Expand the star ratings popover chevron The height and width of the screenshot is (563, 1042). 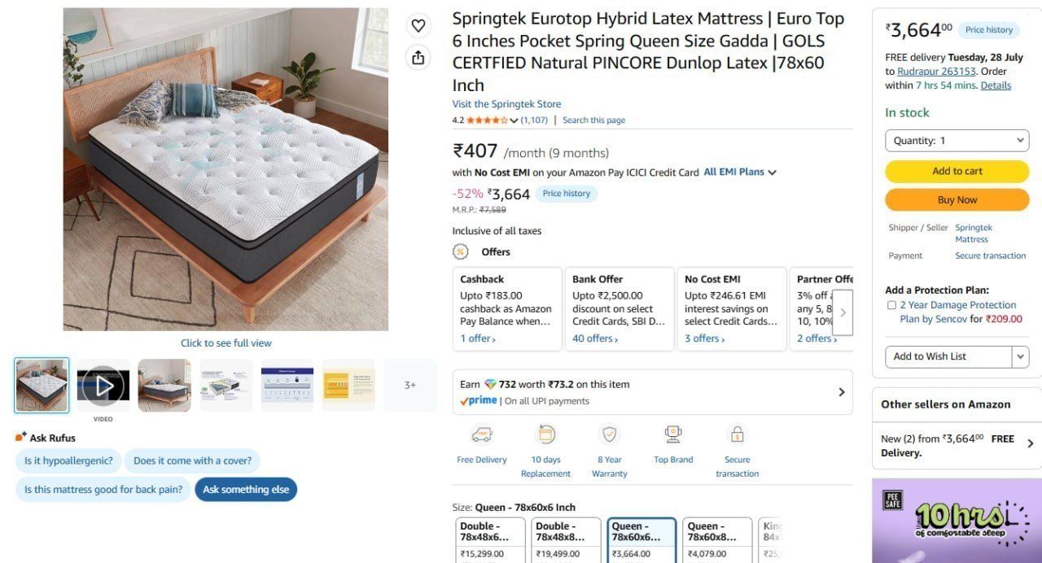coord(514,120)
